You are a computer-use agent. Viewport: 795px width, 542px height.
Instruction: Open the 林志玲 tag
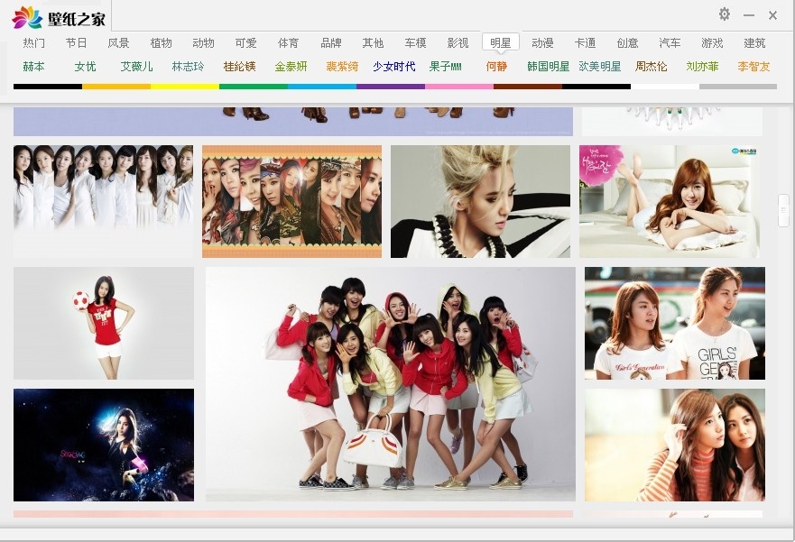pyautogui.click(x=188, y=67)
